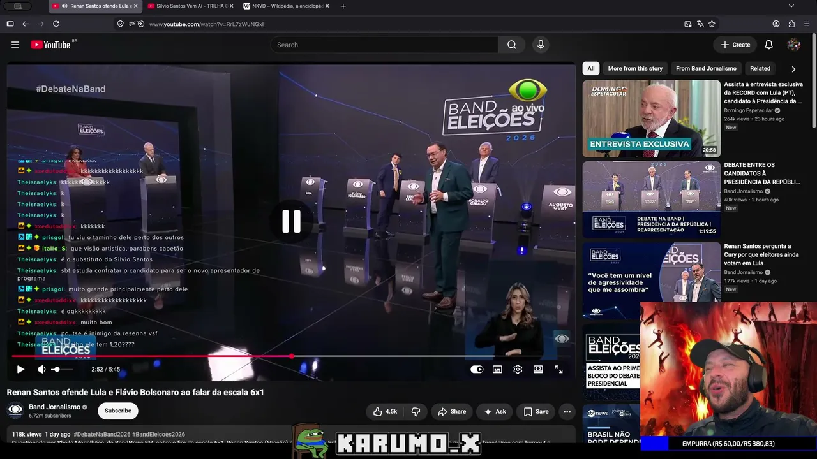Image resolution: width=817 pixels, height=459 pixels.
Task: Open Picture-in-Picture from the address bar
Action: (x=687, y=24)
